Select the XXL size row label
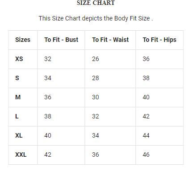The image size is (188, 171). [x=21, y=155]
